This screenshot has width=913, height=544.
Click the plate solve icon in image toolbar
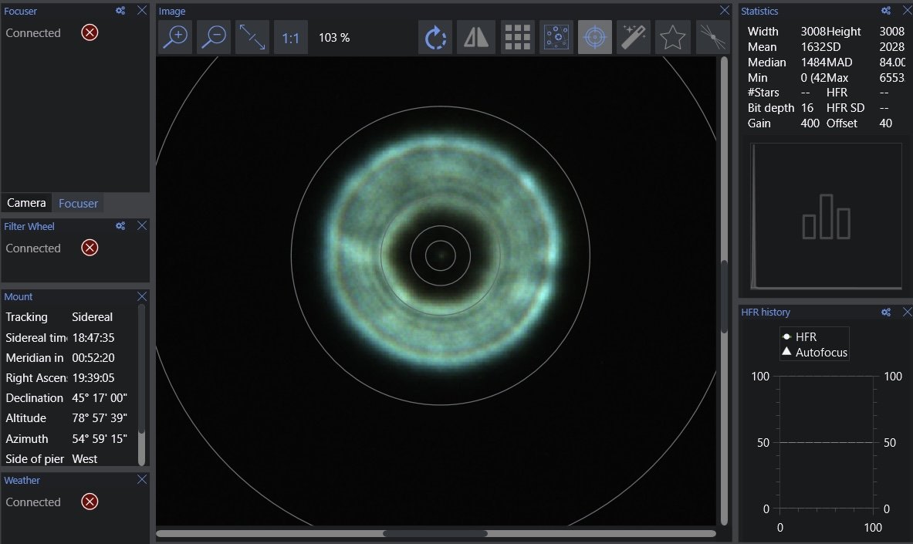pyautogui.click(x=712, y=37)
